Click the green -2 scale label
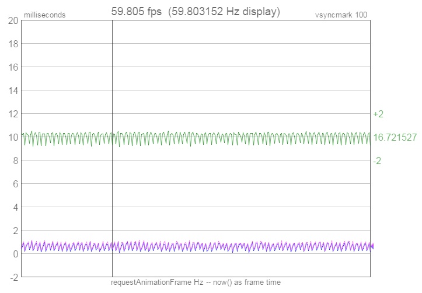This screenshot has height=293, width=422. [x=377, y=161]
